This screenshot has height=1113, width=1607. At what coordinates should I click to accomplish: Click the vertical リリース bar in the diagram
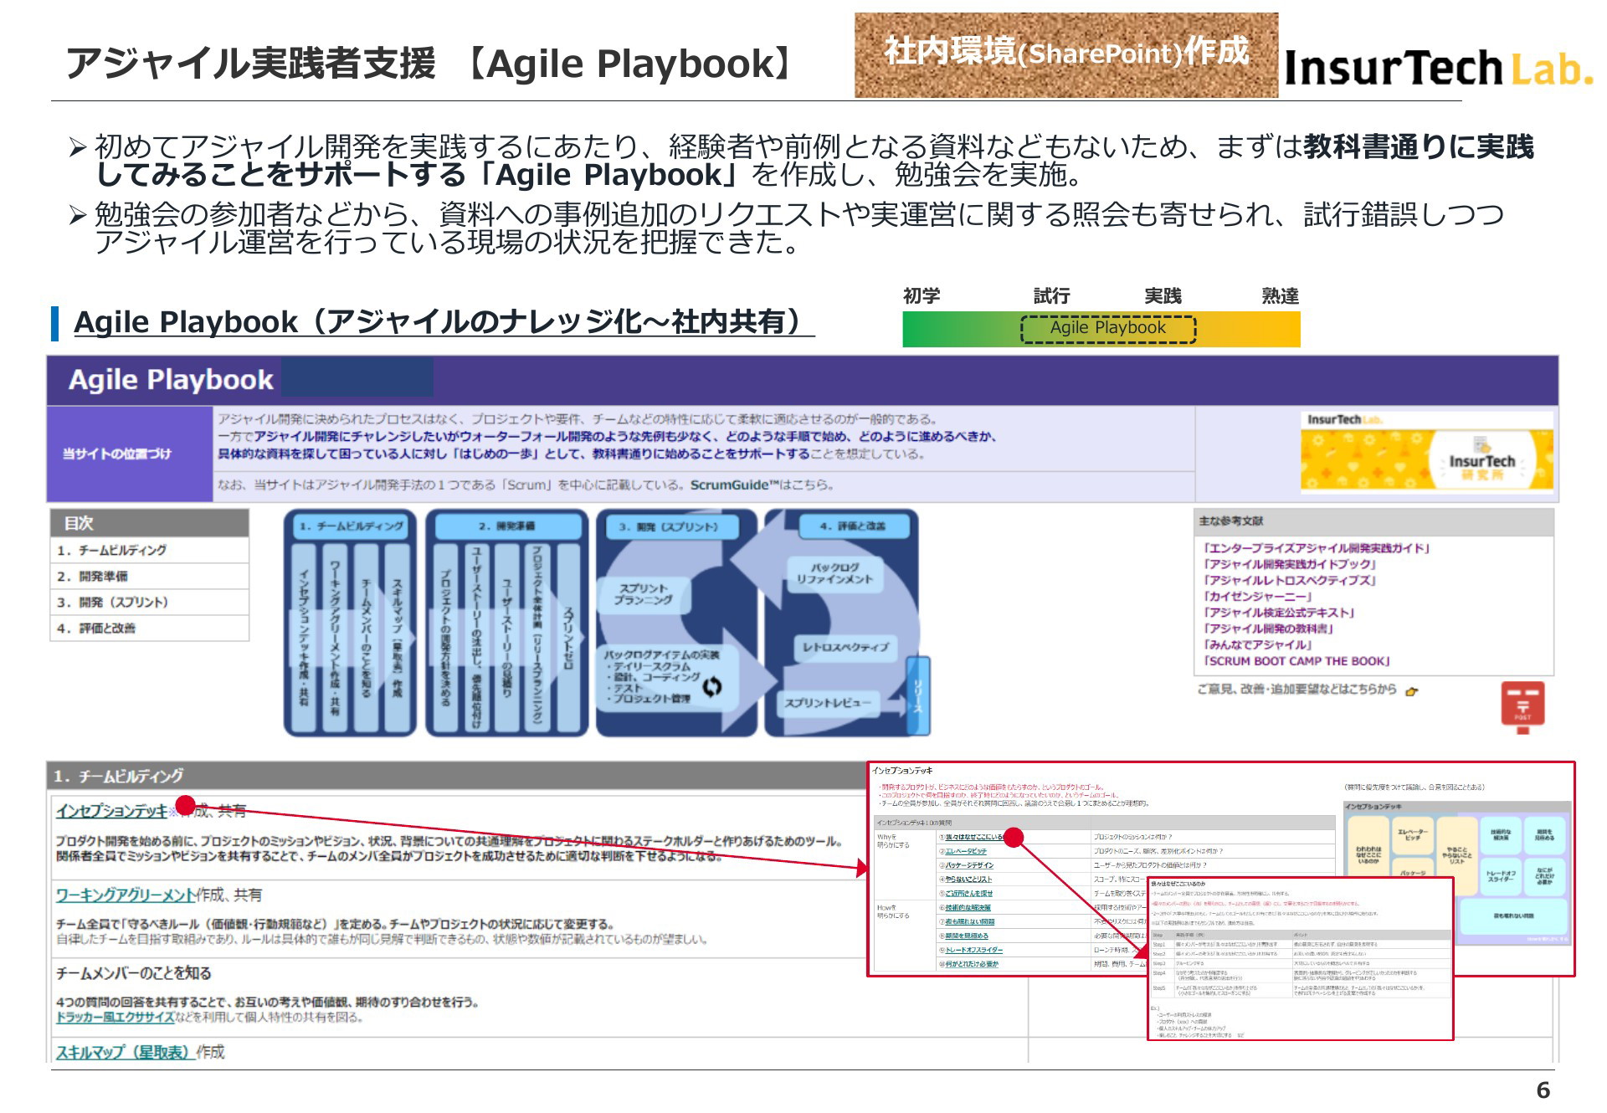919,696
